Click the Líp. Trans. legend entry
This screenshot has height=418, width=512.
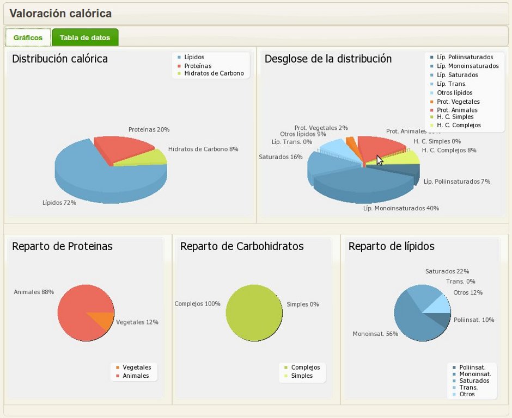448,84
